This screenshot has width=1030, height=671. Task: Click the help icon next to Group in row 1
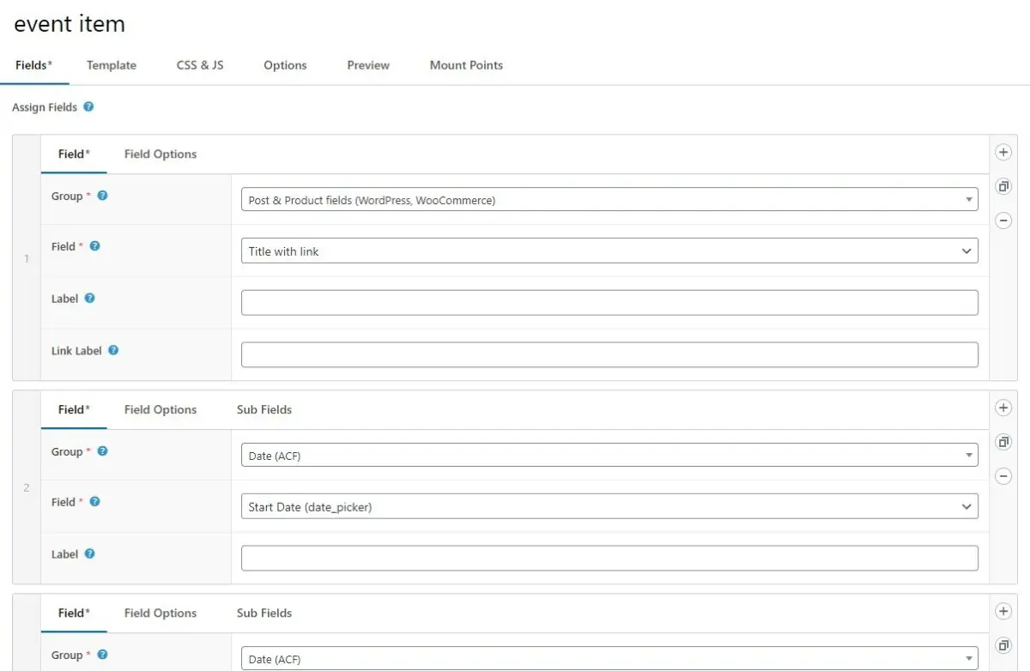click(x=102, y=195)
